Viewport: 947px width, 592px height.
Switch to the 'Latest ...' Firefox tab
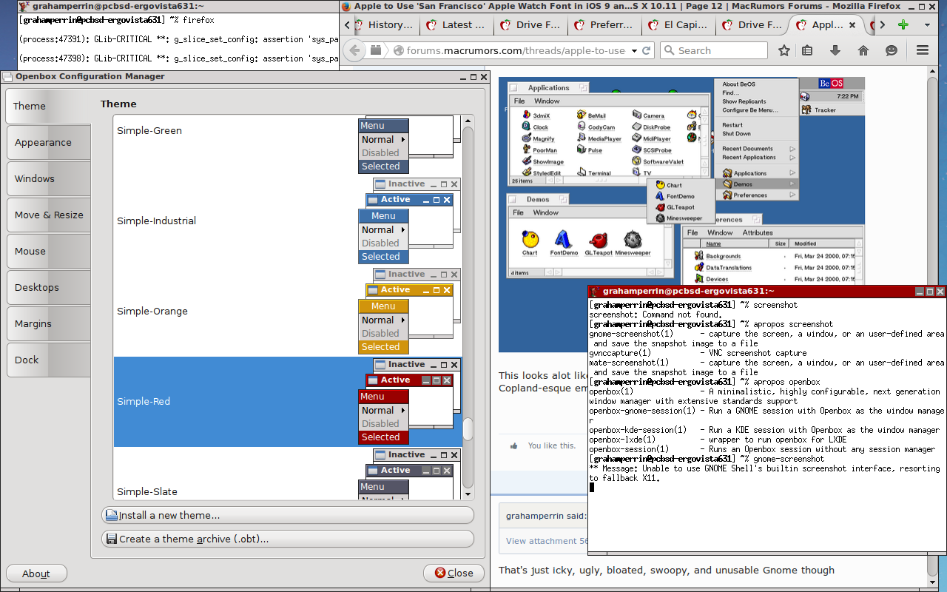[x=456, y=24]
